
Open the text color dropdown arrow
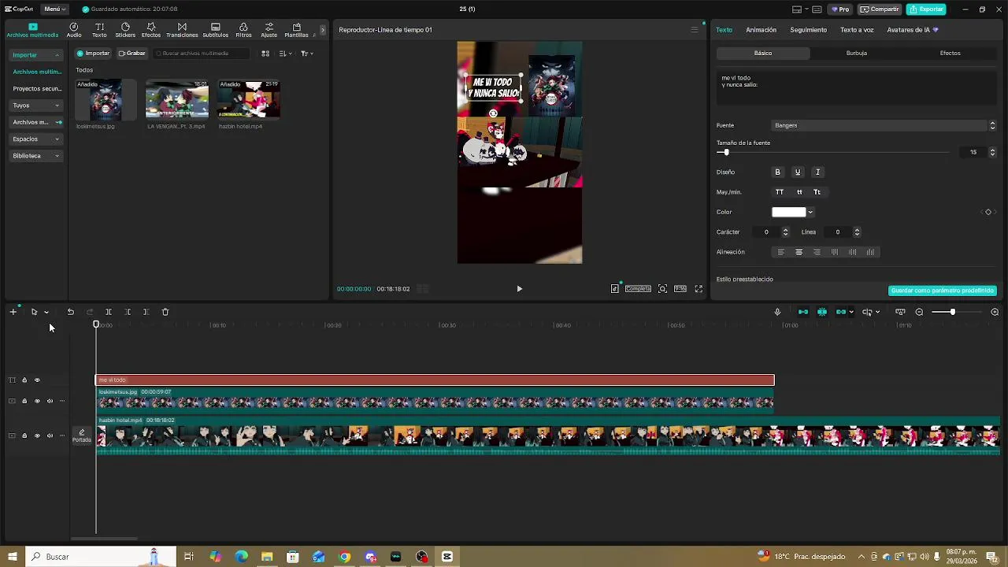point(810,212)
